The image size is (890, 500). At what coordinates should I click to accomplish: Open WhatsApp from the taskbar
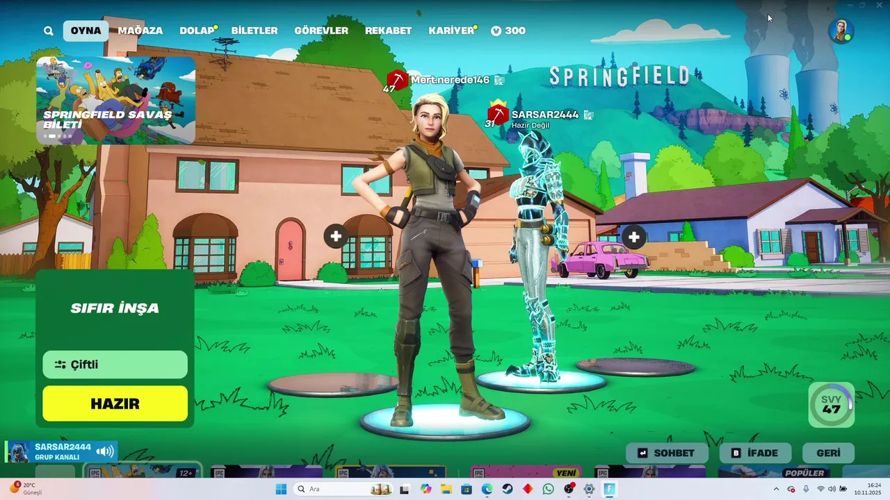(x=549, y=489)
